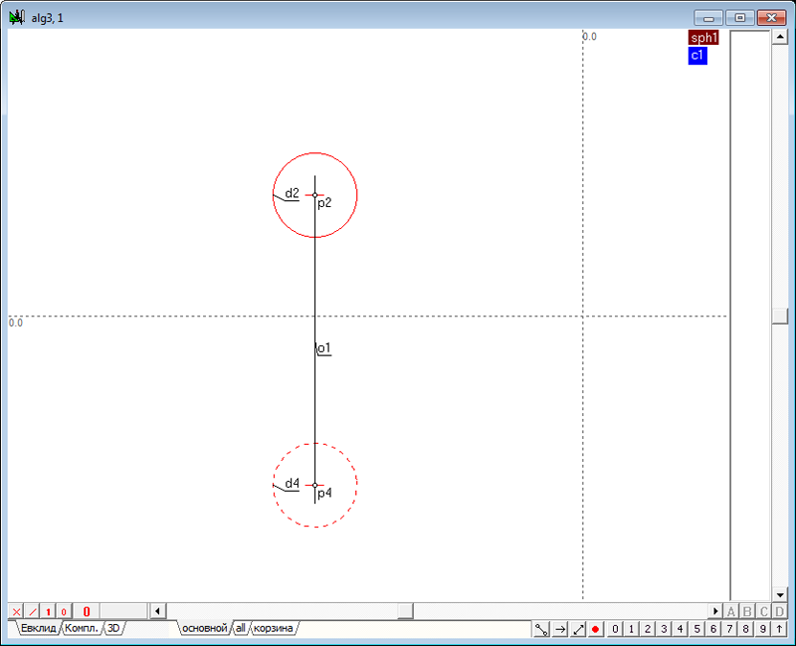
Task: Click number button 7
Action: (729, 629)
